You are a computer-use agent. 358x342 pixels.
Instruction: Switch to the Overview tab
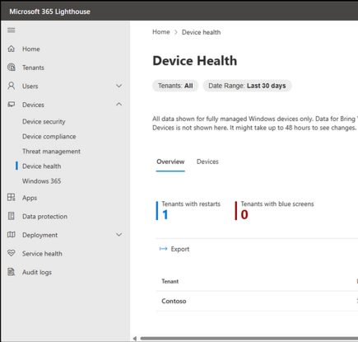[170, 162]
